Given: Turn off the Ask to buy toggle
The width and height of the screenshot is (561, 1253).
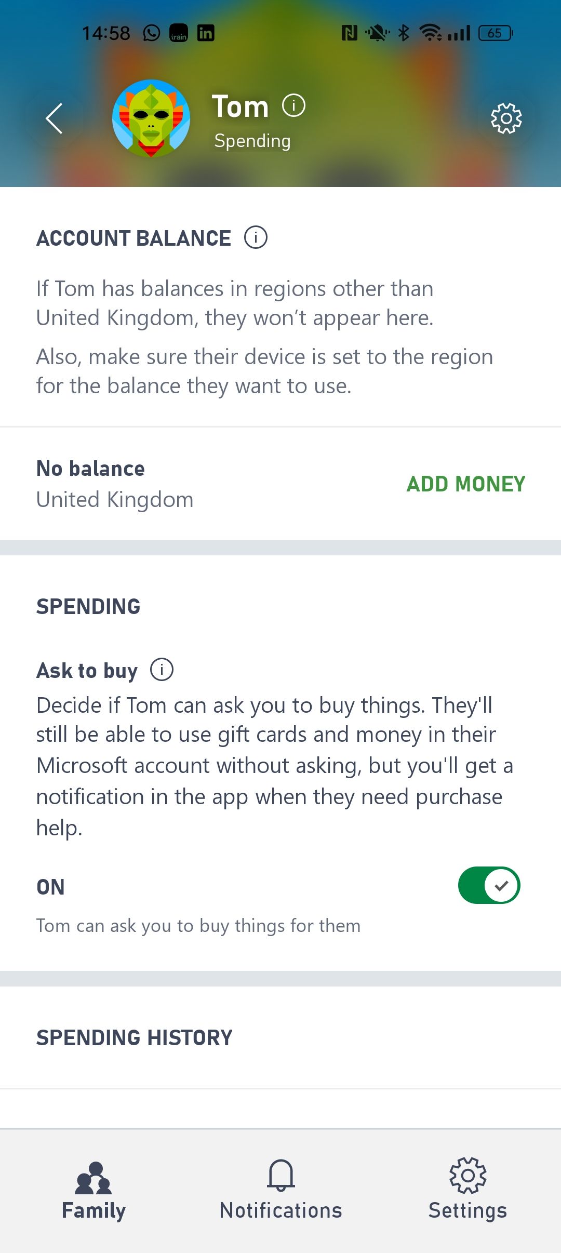Looking at the screenshot, I should tap(489, 885).
